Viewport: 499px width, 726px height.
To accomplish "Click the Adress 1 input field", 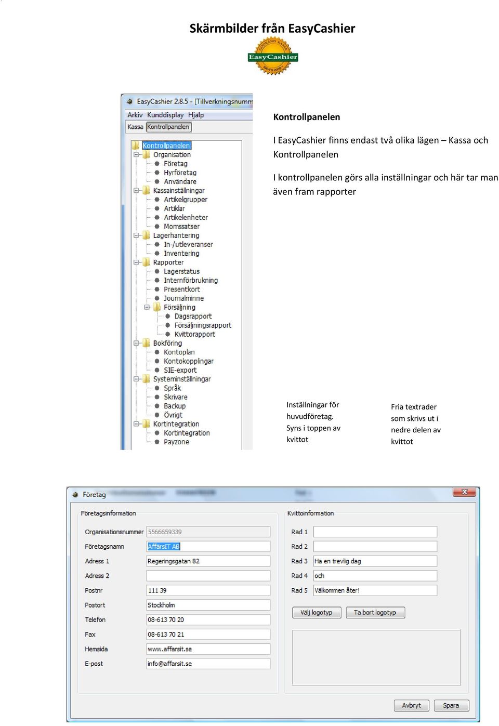I will click(208, 561).
